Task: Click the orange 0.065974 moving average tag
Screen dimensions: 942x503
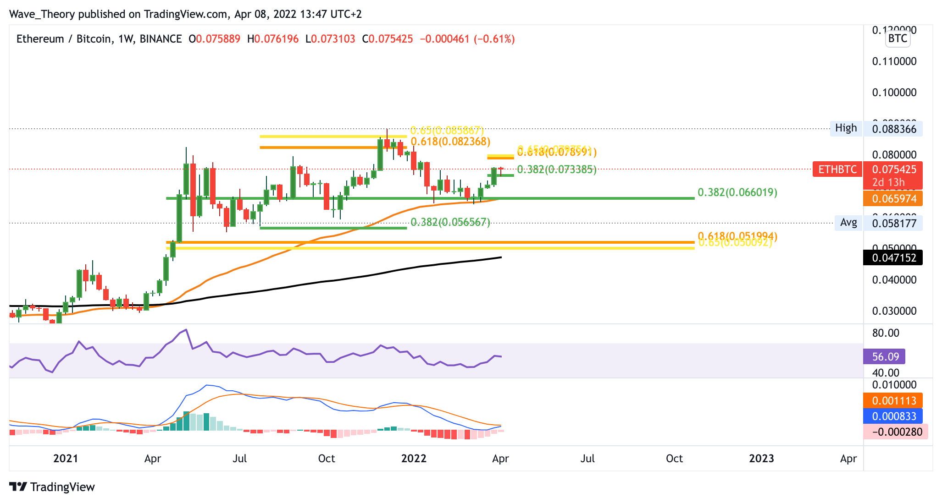Action: coord(892,199)
